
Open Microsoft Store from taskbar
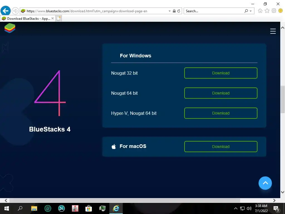(x=89, y=208)
